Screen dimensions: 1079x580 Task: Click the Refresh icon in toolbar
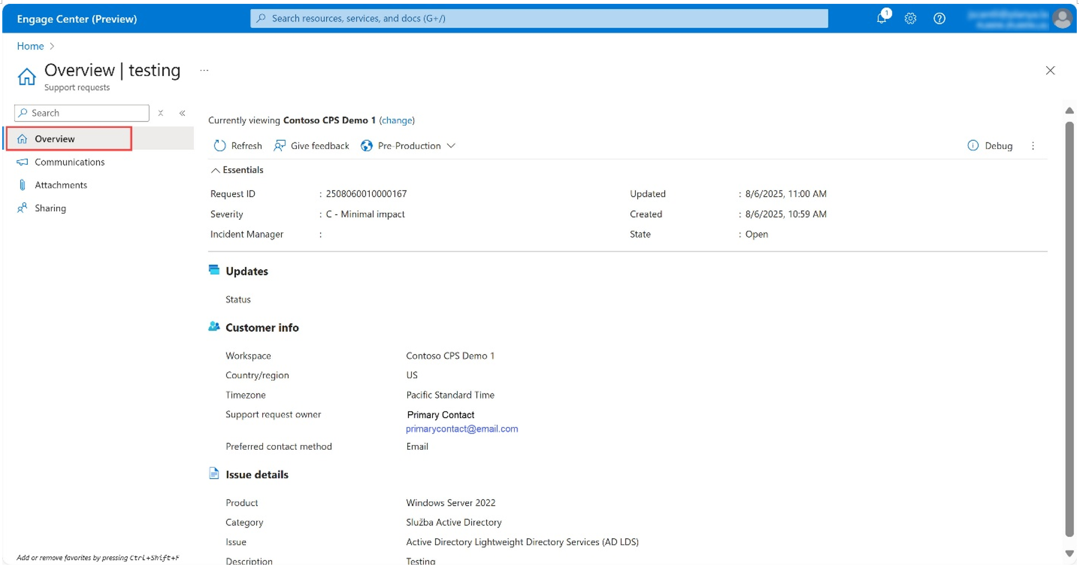(220, 146)
